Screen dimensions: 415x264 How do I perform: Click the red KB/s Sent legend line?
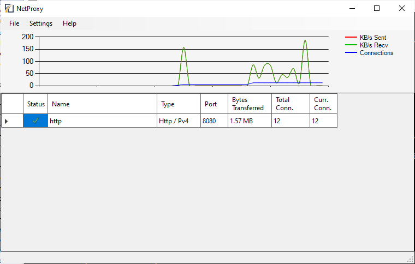pyautogui.click(x=351, y=37)
